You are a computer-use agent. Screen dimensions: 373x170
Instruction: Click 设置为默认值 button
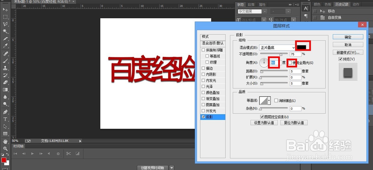[x=264, y=123]
